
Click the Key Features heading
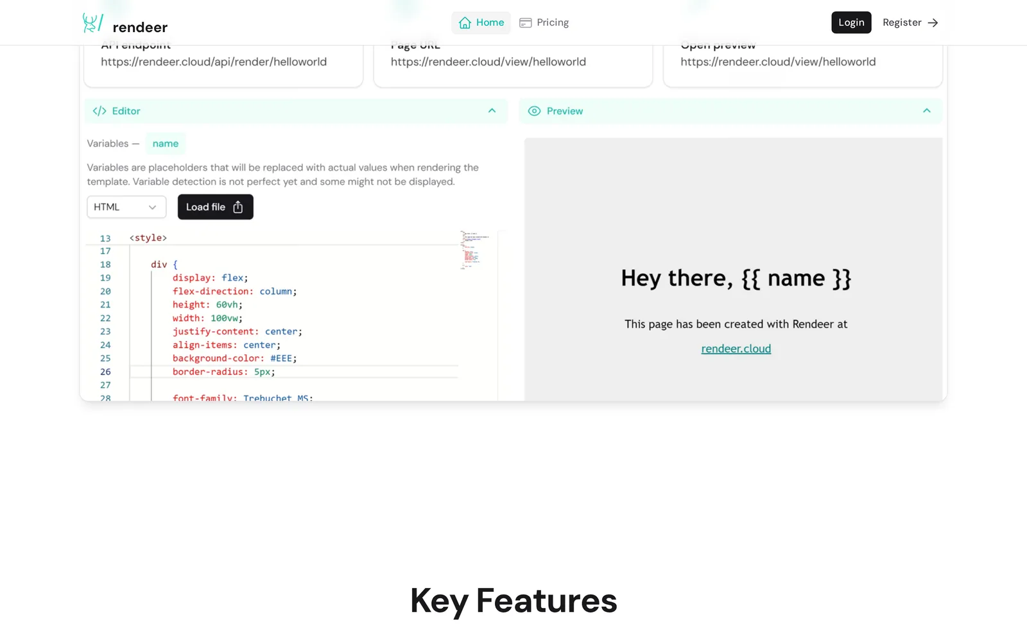click(x=513, y=601)
